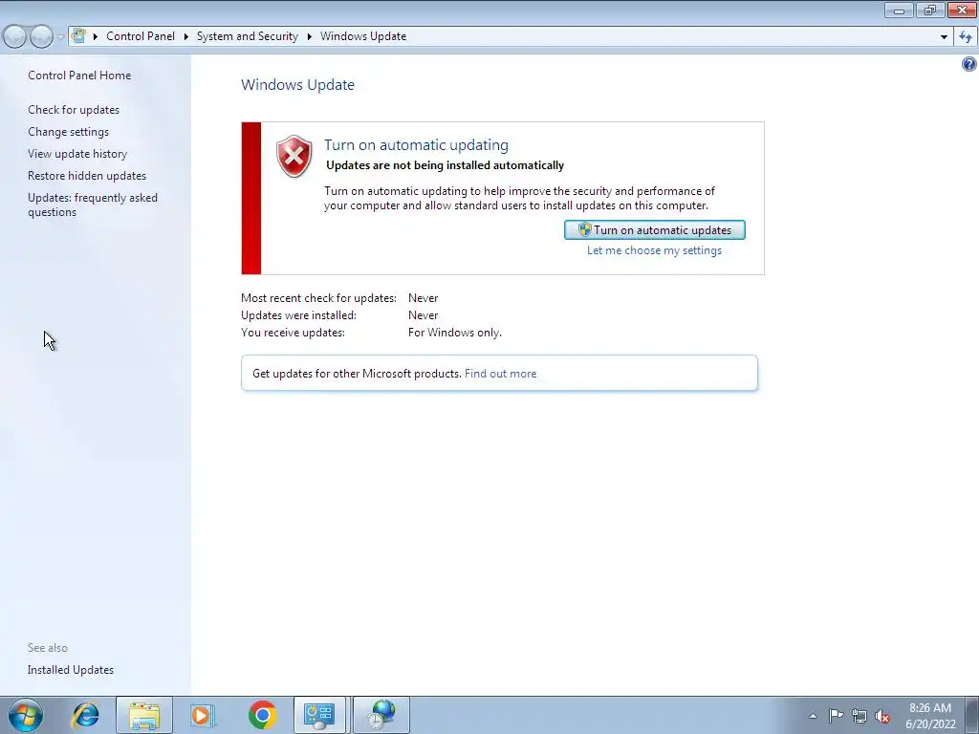Screen dimensions: 979x734
Task: Click 'Updates were installed:' label
Action: coord(298,315)
